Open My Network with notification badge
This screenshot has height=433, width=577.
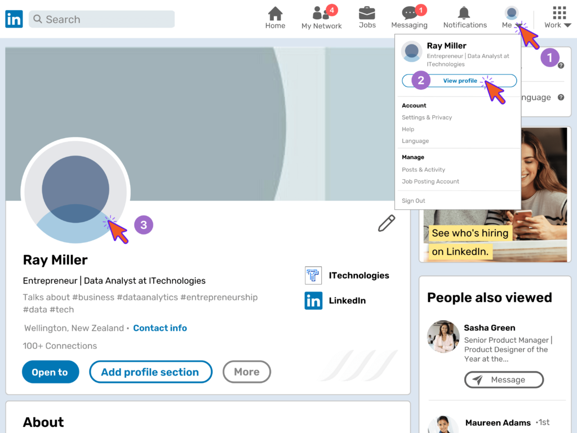tap(320, 12)
